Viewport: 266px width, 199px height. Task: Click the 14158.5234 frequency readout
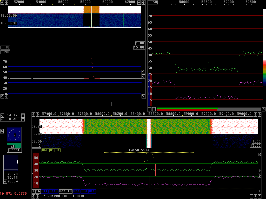pyautogui.click(x=139, y=150)
